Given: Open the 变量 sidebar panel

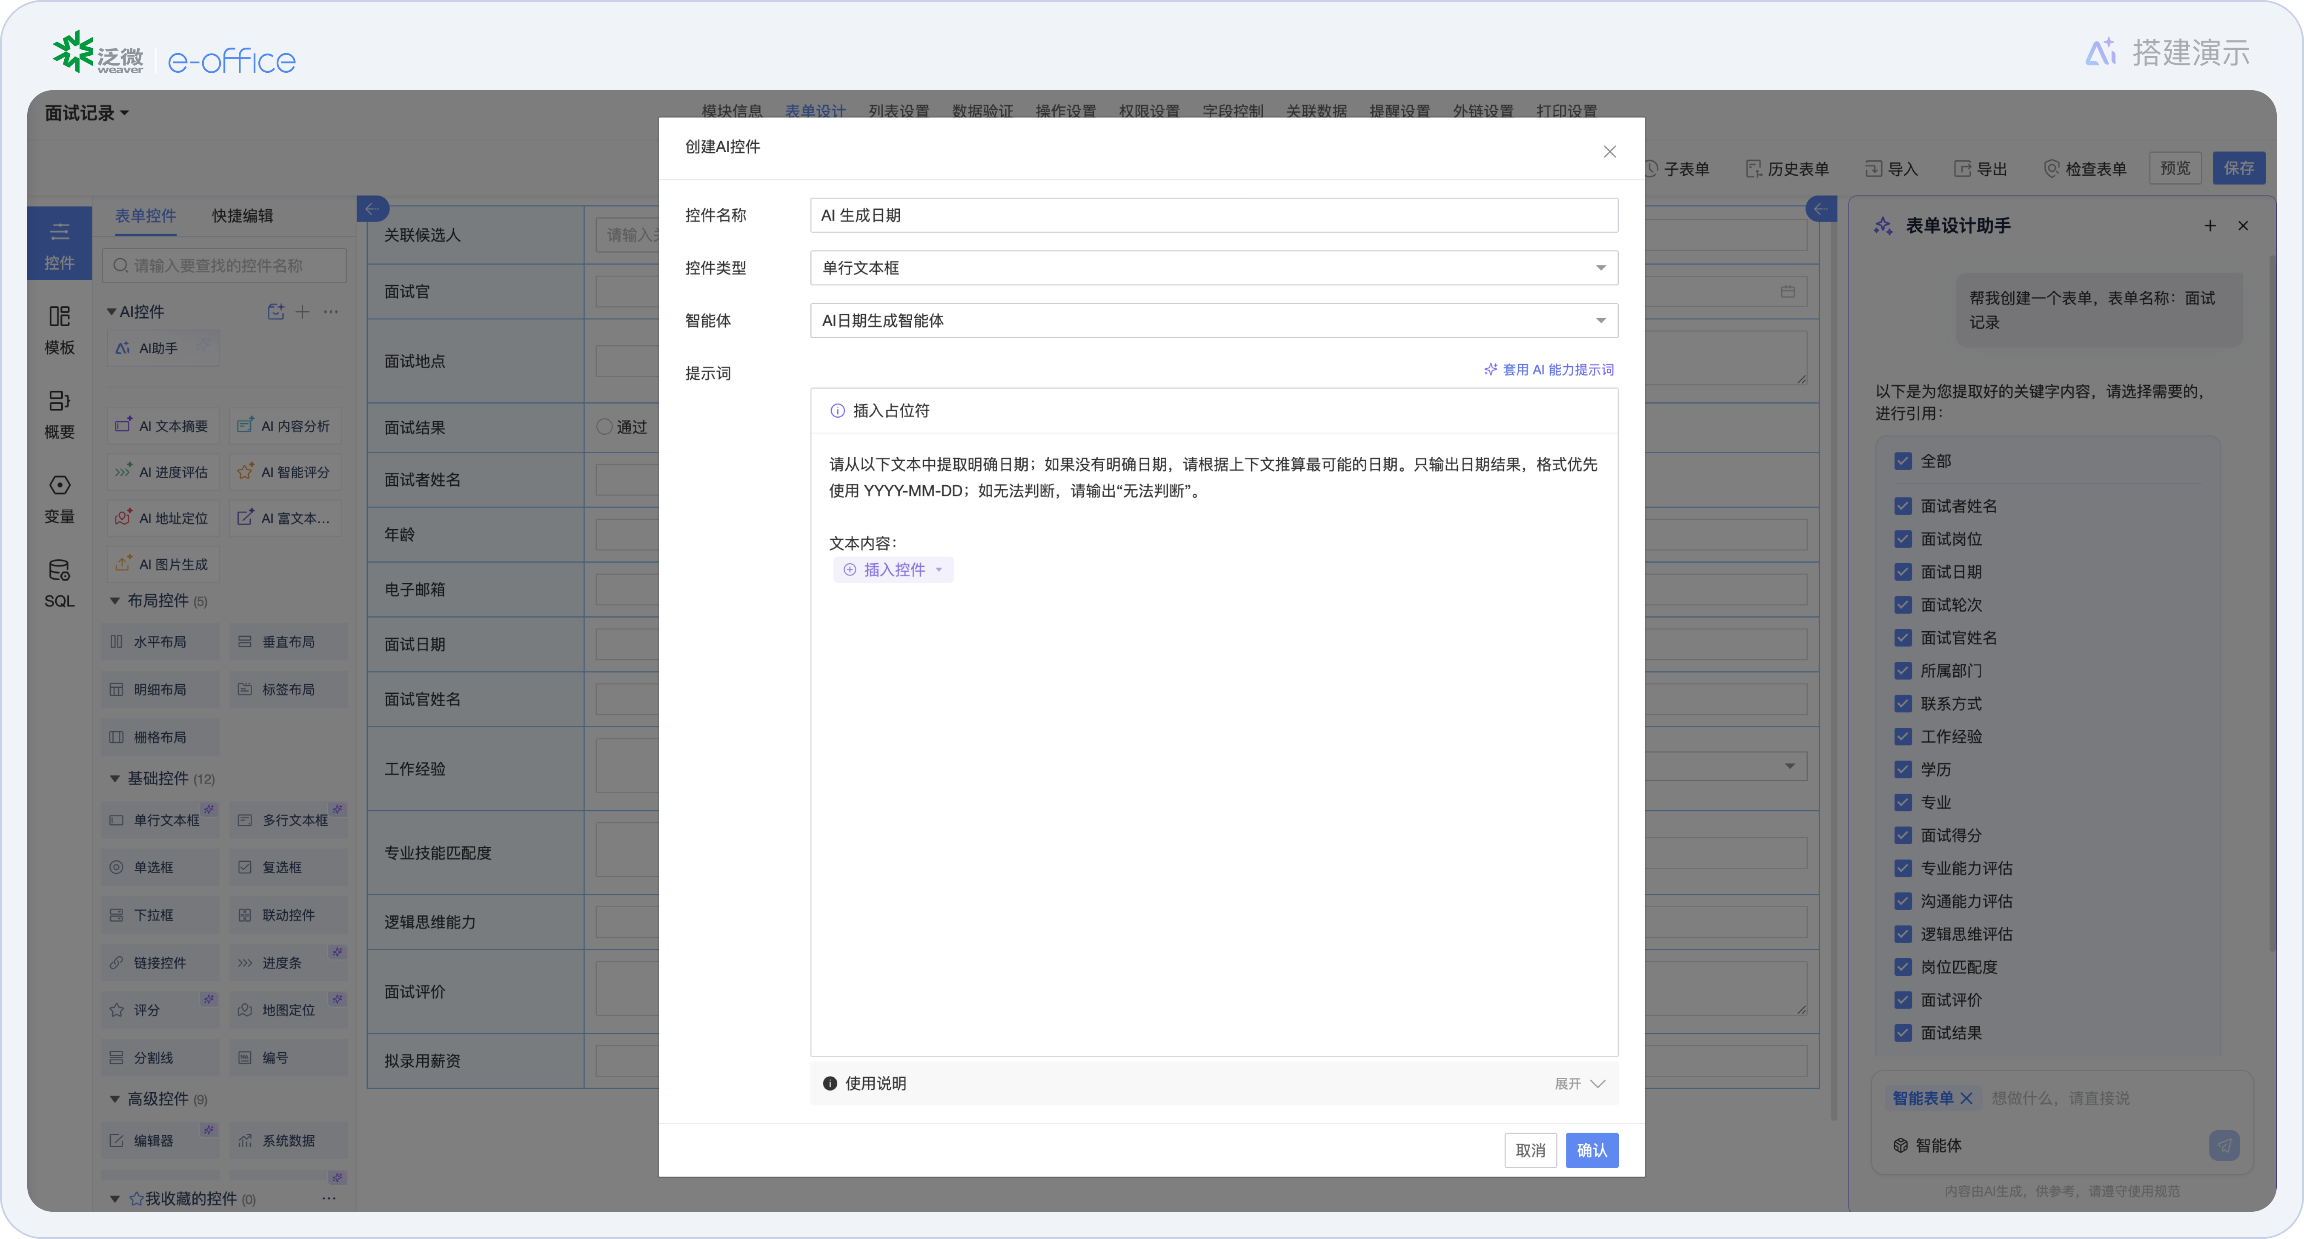Looking at the screenshot, I should tap(59, 499).
